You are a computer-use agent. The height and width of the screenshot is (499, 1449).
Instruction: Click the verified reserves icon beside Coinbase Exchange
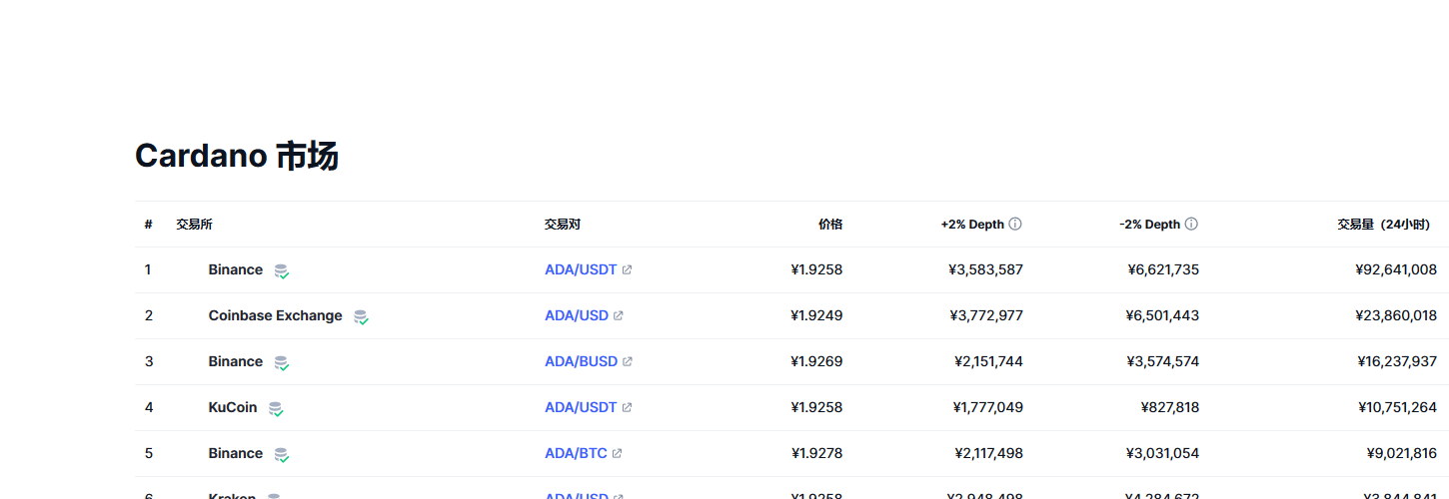click(361, 316)
